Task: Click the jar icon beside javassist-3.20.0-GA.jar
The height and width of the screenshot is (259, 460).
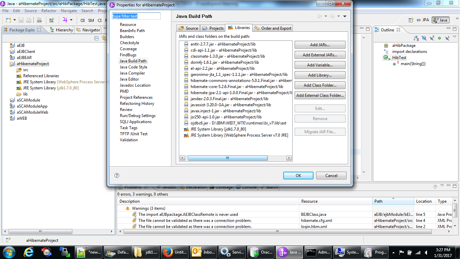Action: (186, 105)
